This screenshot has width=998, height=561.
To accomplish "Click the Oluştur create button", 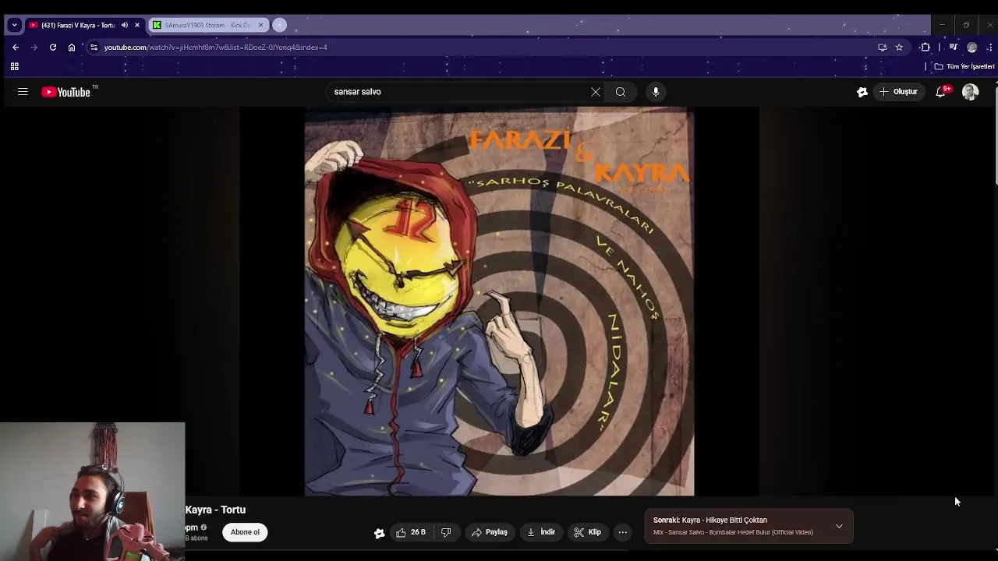I will [x=898, y=92].
